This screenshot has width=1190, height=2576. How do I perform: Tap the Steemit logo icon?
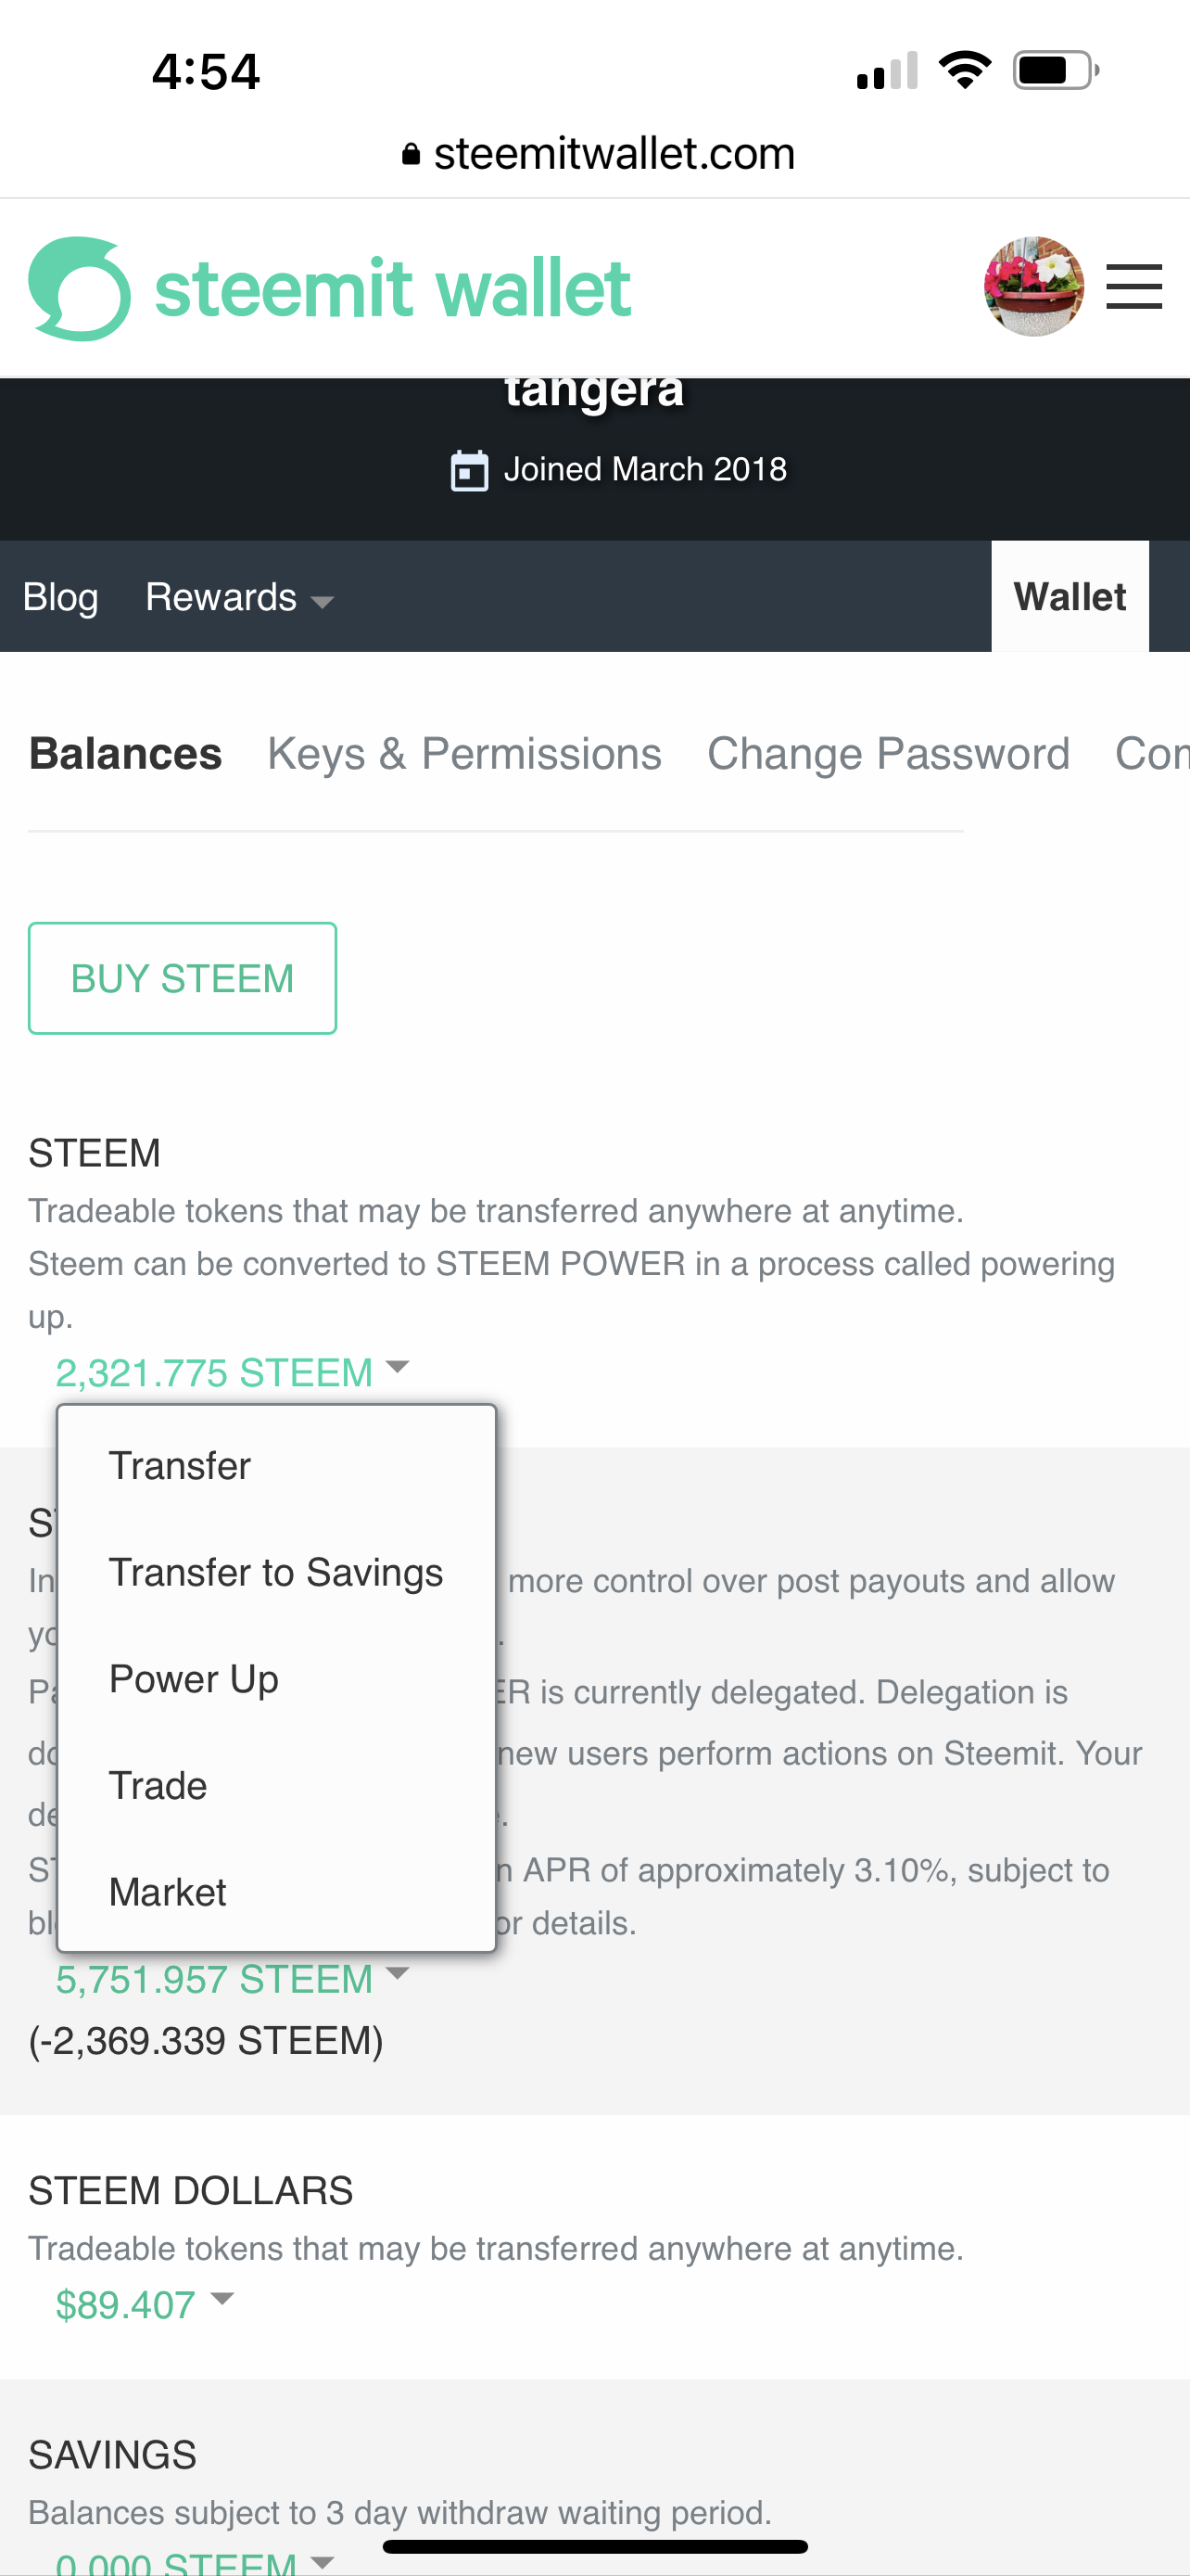click(80, 289)
